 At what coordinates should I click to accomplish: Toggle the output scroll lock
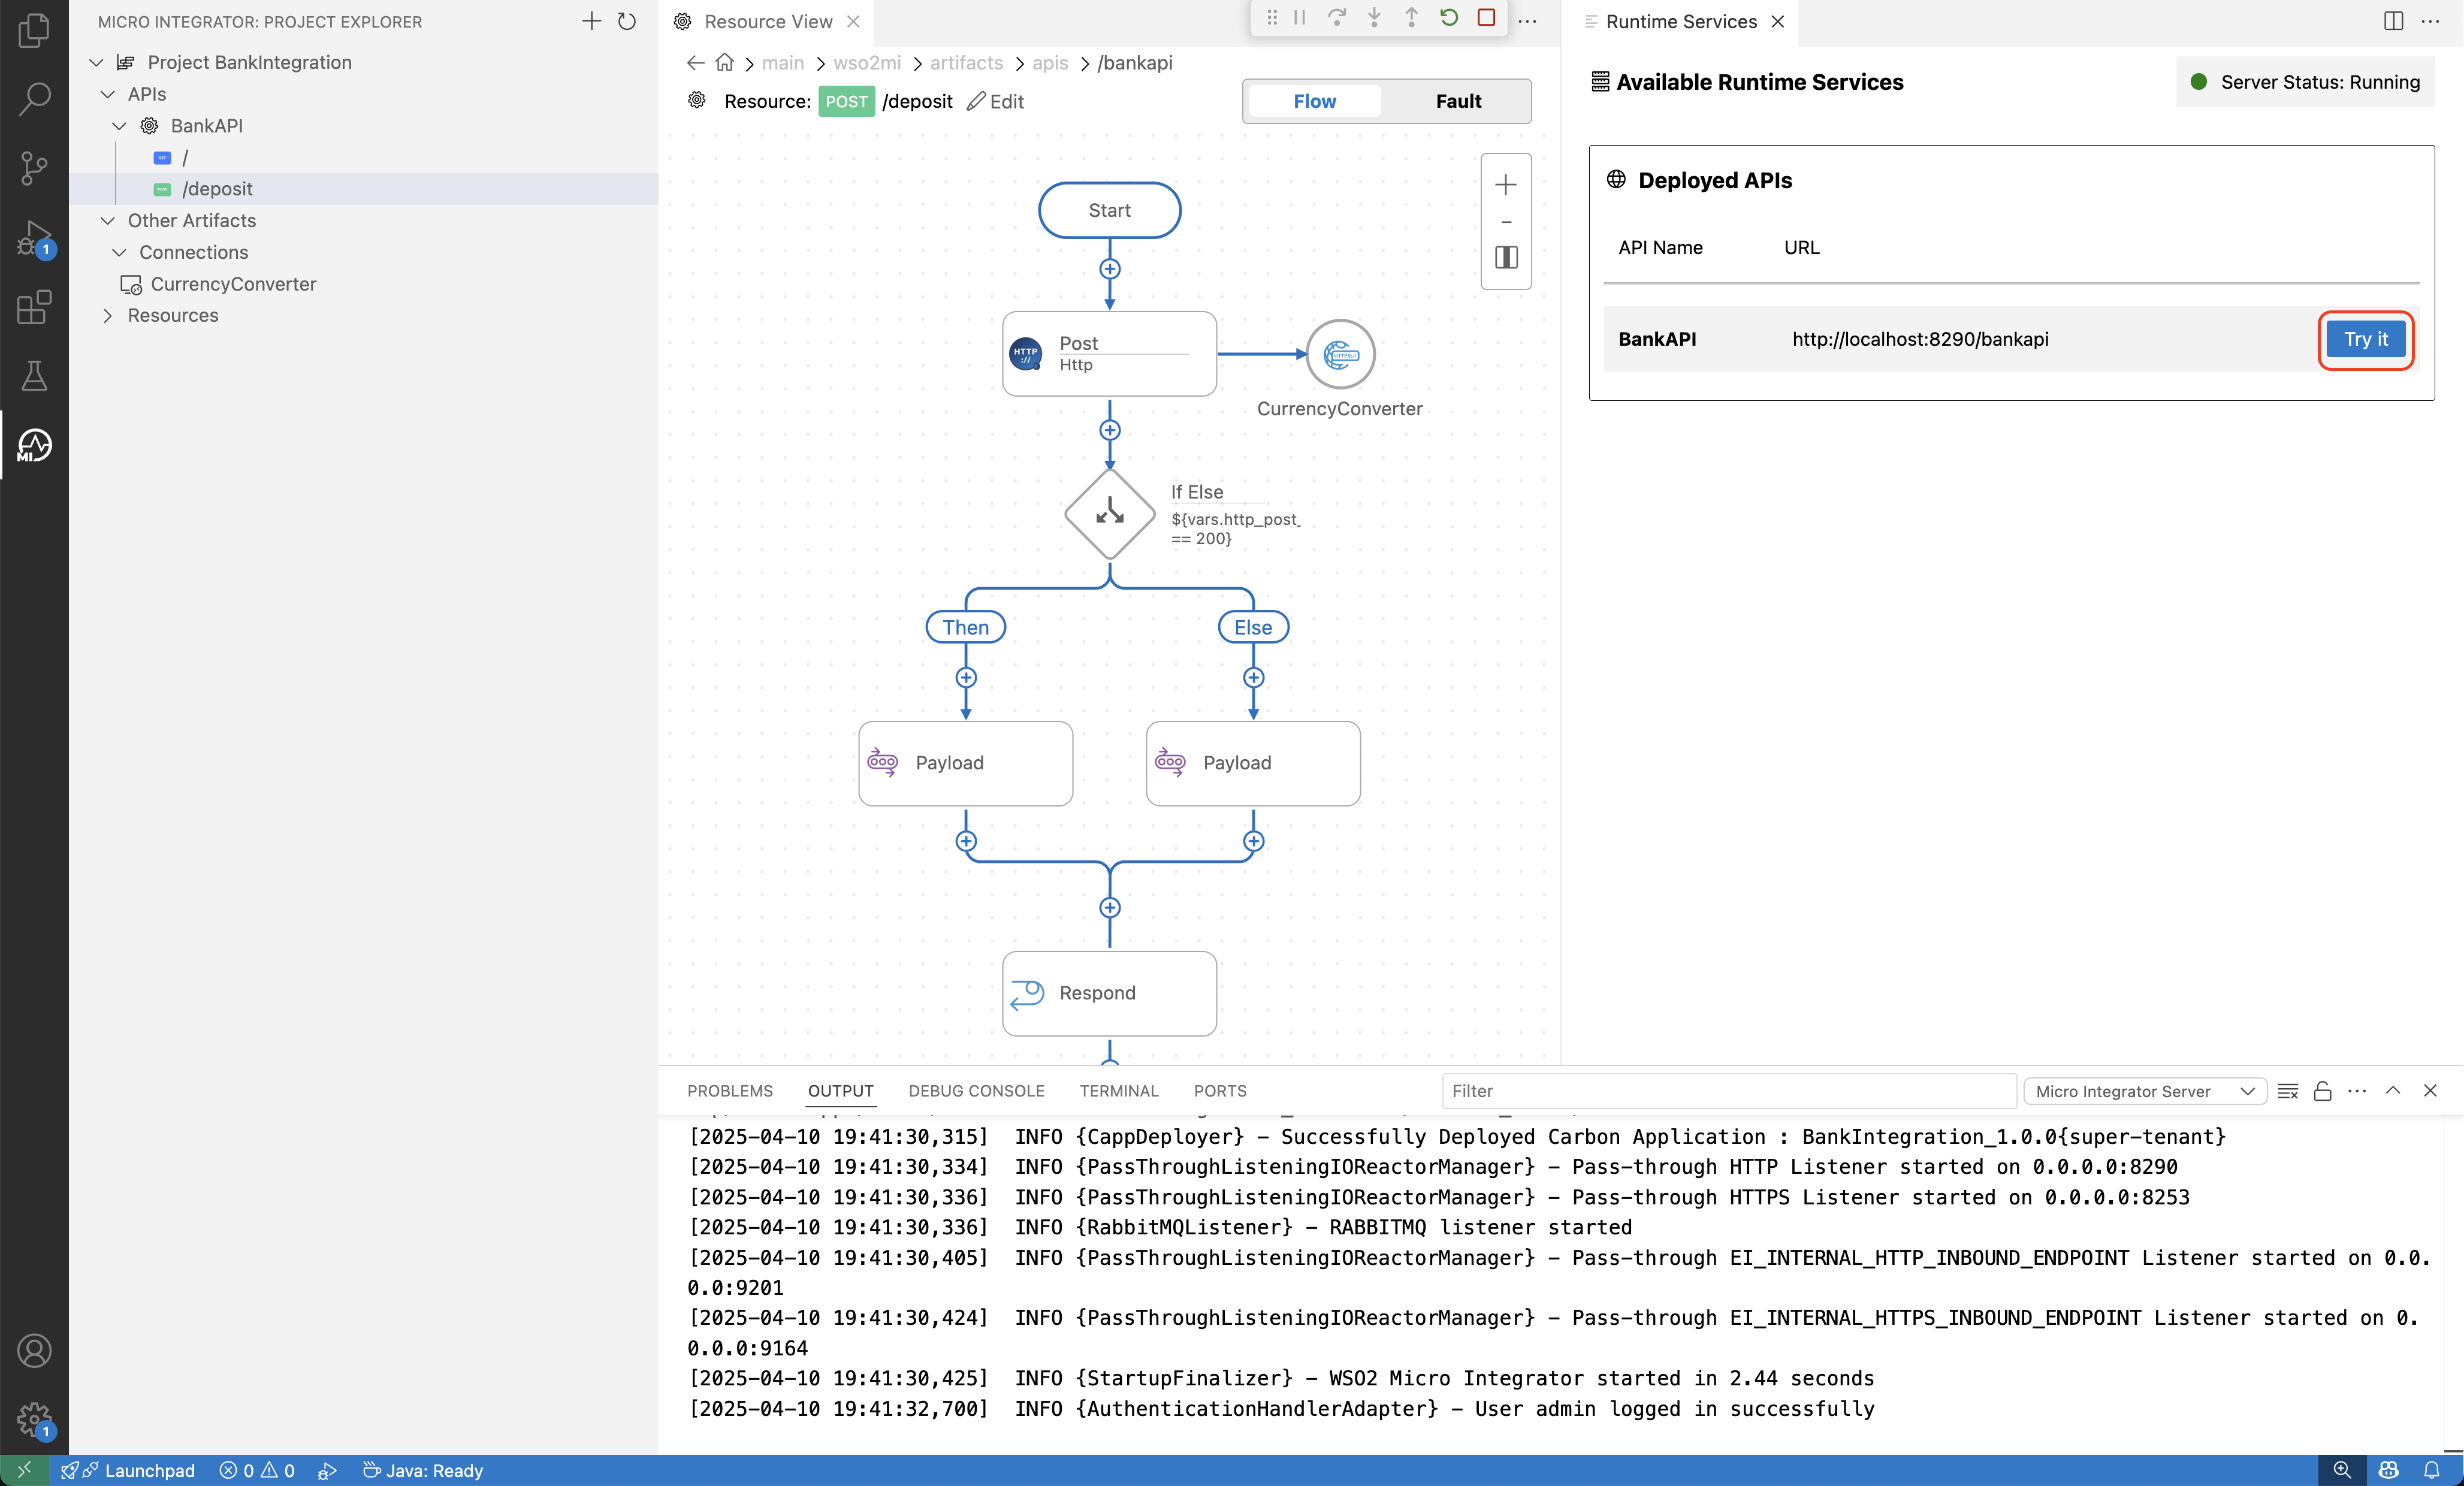click(2323, 1091)
